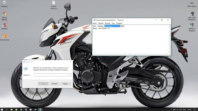Maximize the Notepad window

162,20
